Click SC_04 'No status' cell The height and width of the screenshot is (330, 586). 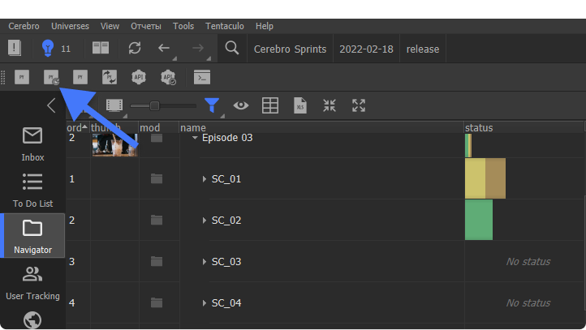pos(528,302)
